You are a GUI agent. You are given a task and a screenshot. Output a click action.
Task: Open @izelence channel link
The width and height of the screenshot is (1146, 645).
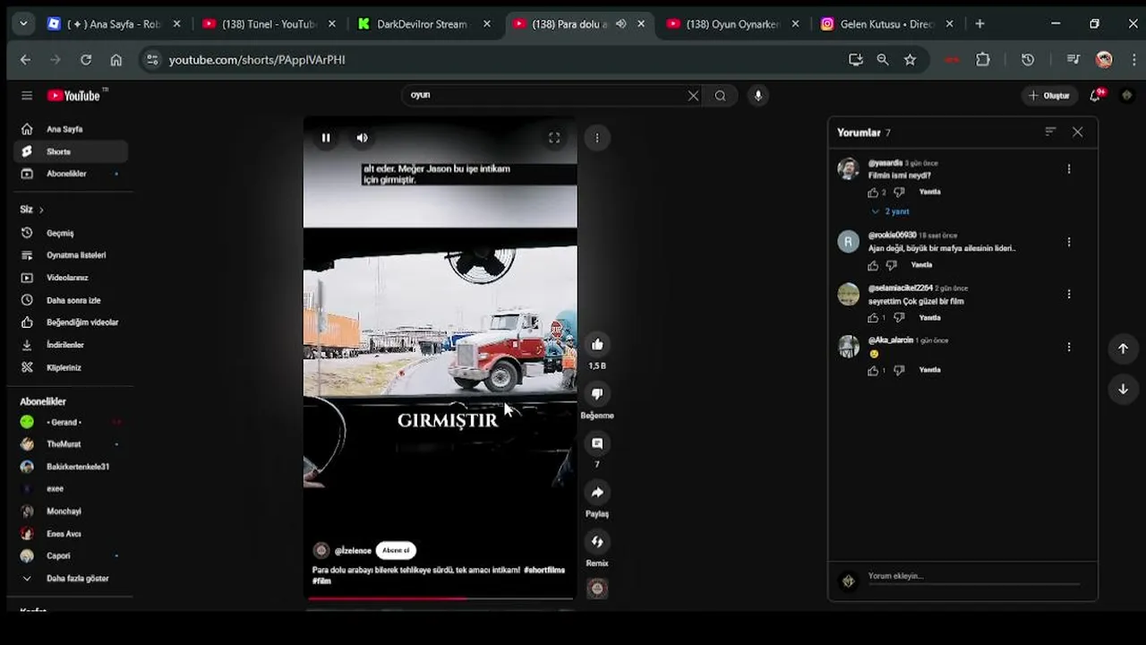(x=353, y=551)
